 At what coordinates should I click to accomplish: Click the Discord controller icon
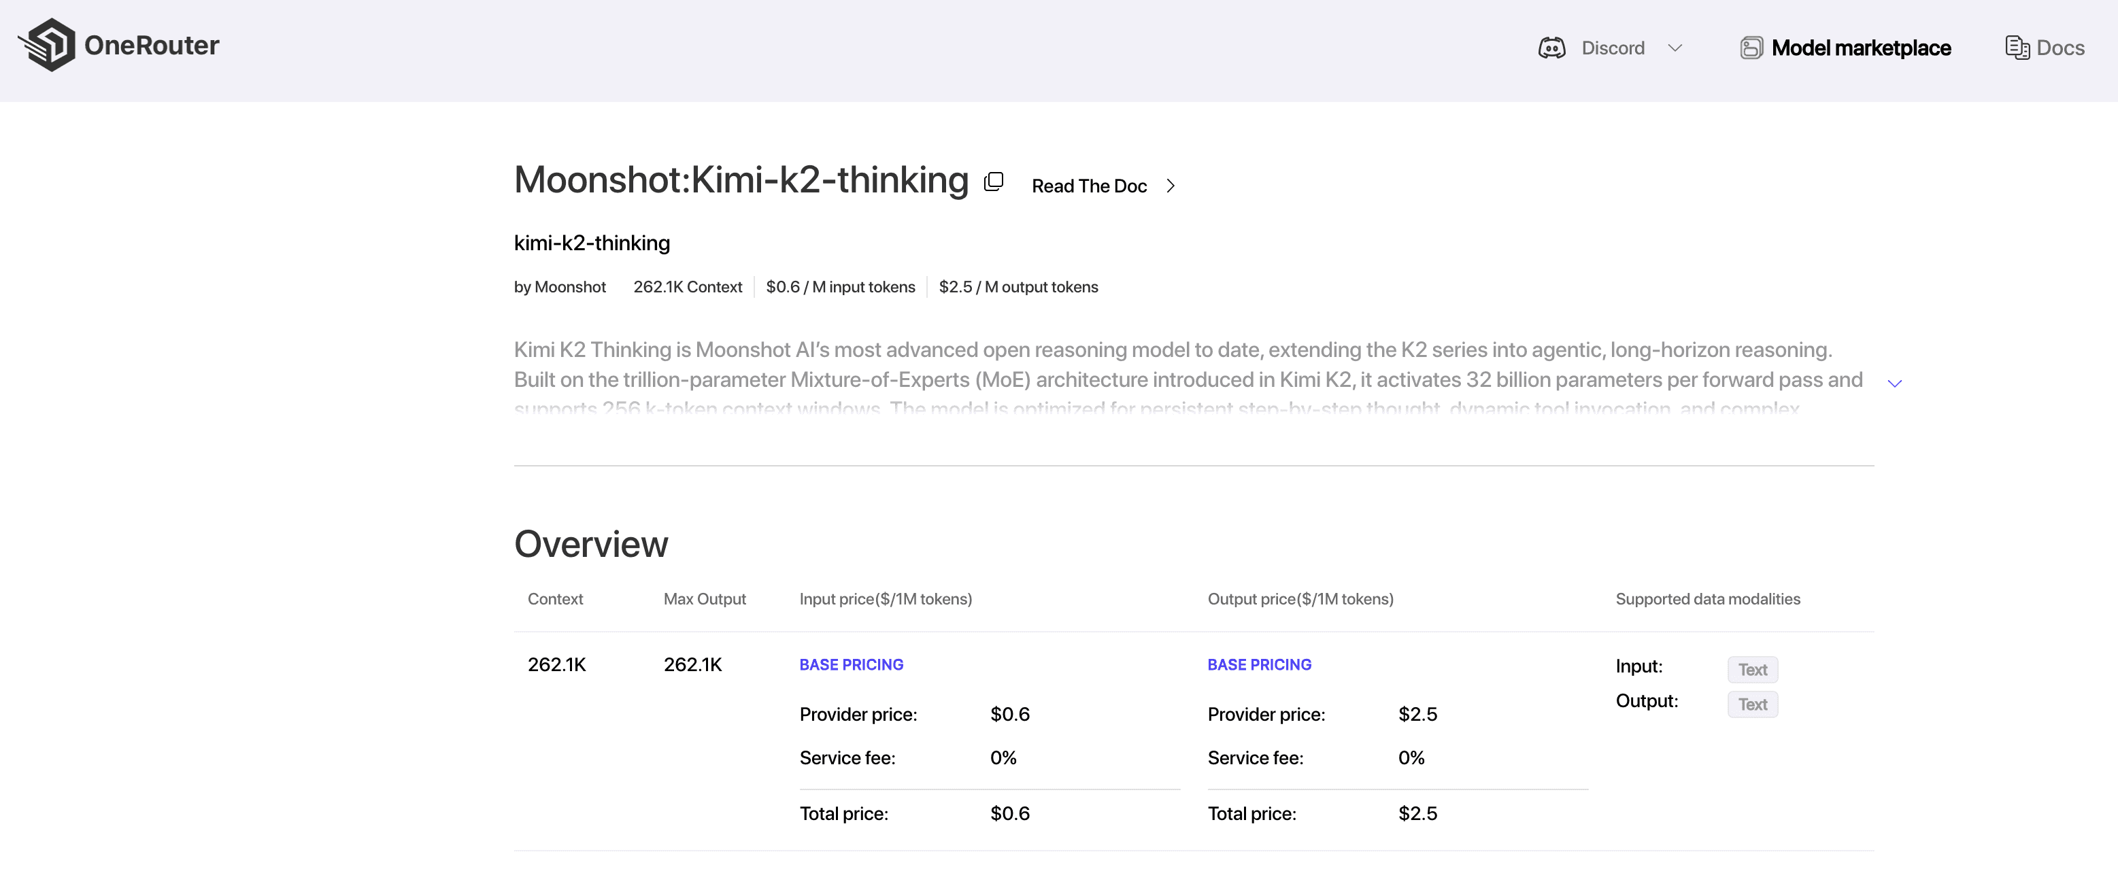1551,48
